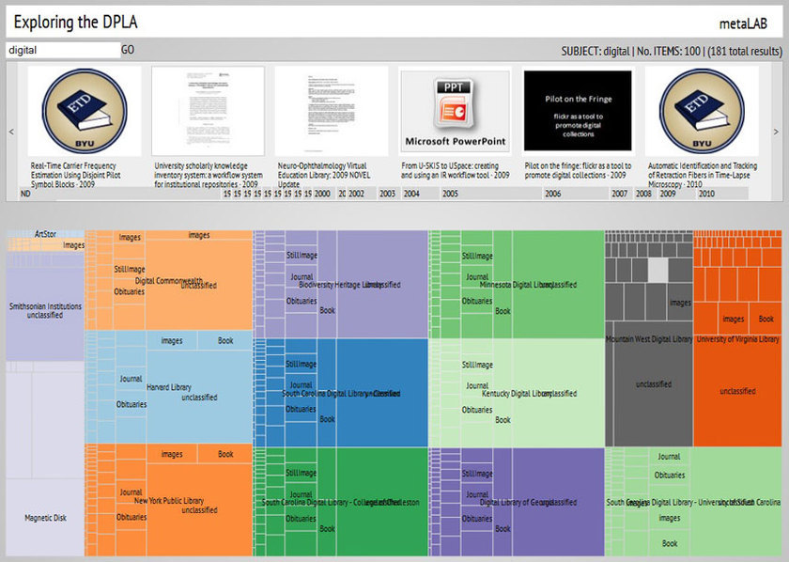Select Biodiversity Heritage Library unclassified block
The width and height of the screenshot is (789, 562).
click(382, 285)
